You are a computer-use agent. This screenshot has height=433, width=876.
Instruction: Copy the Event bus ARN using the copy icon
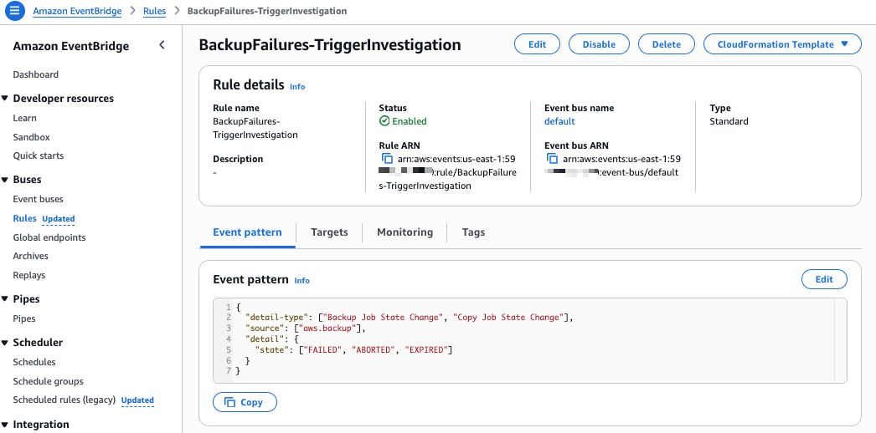point(552,159)
